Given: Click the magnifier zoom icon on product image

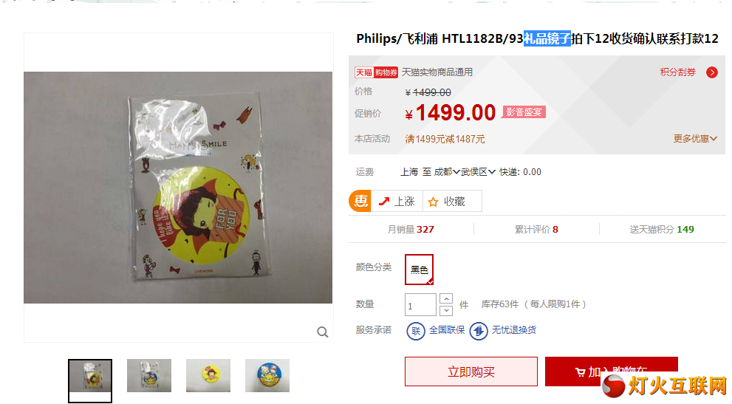Looking at the screenshot, I should coord(323,332).
